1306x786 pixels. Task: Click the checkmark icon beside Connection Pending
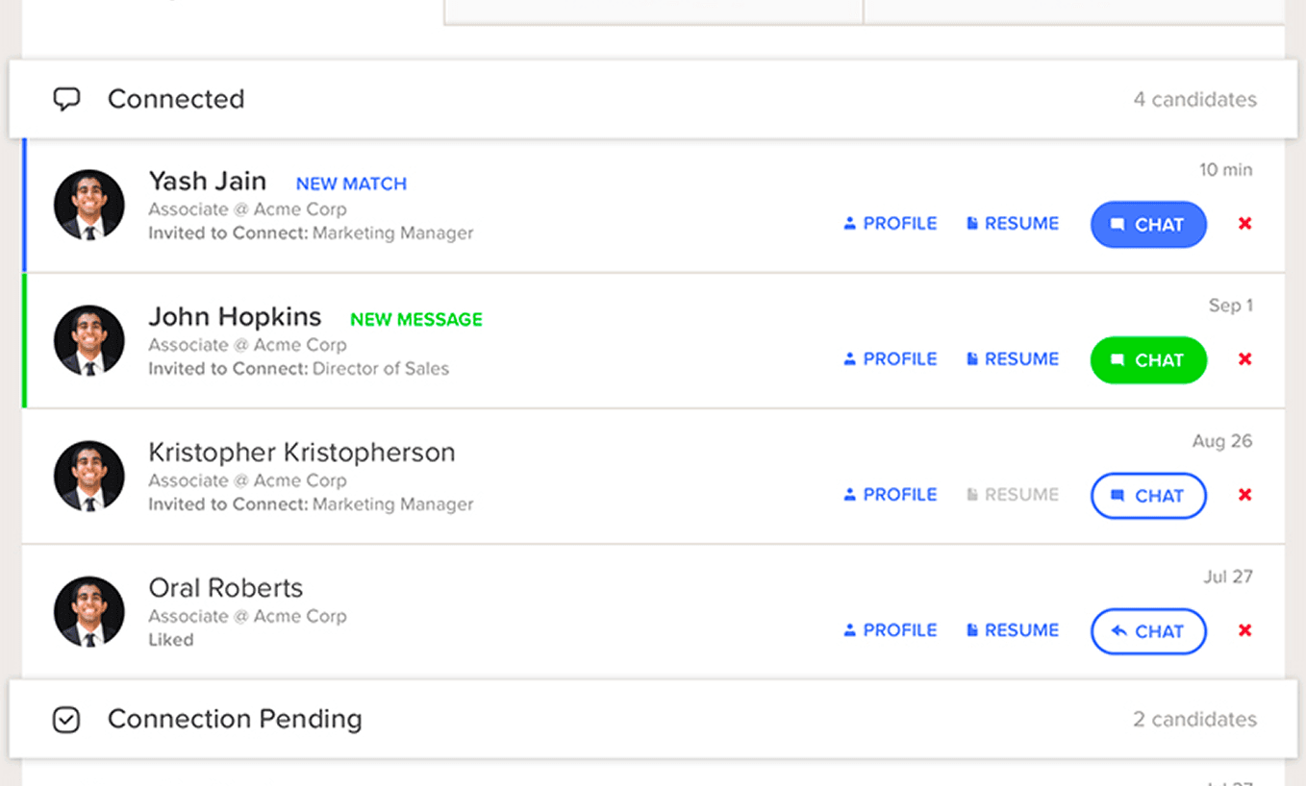click(x=66, y=720)
